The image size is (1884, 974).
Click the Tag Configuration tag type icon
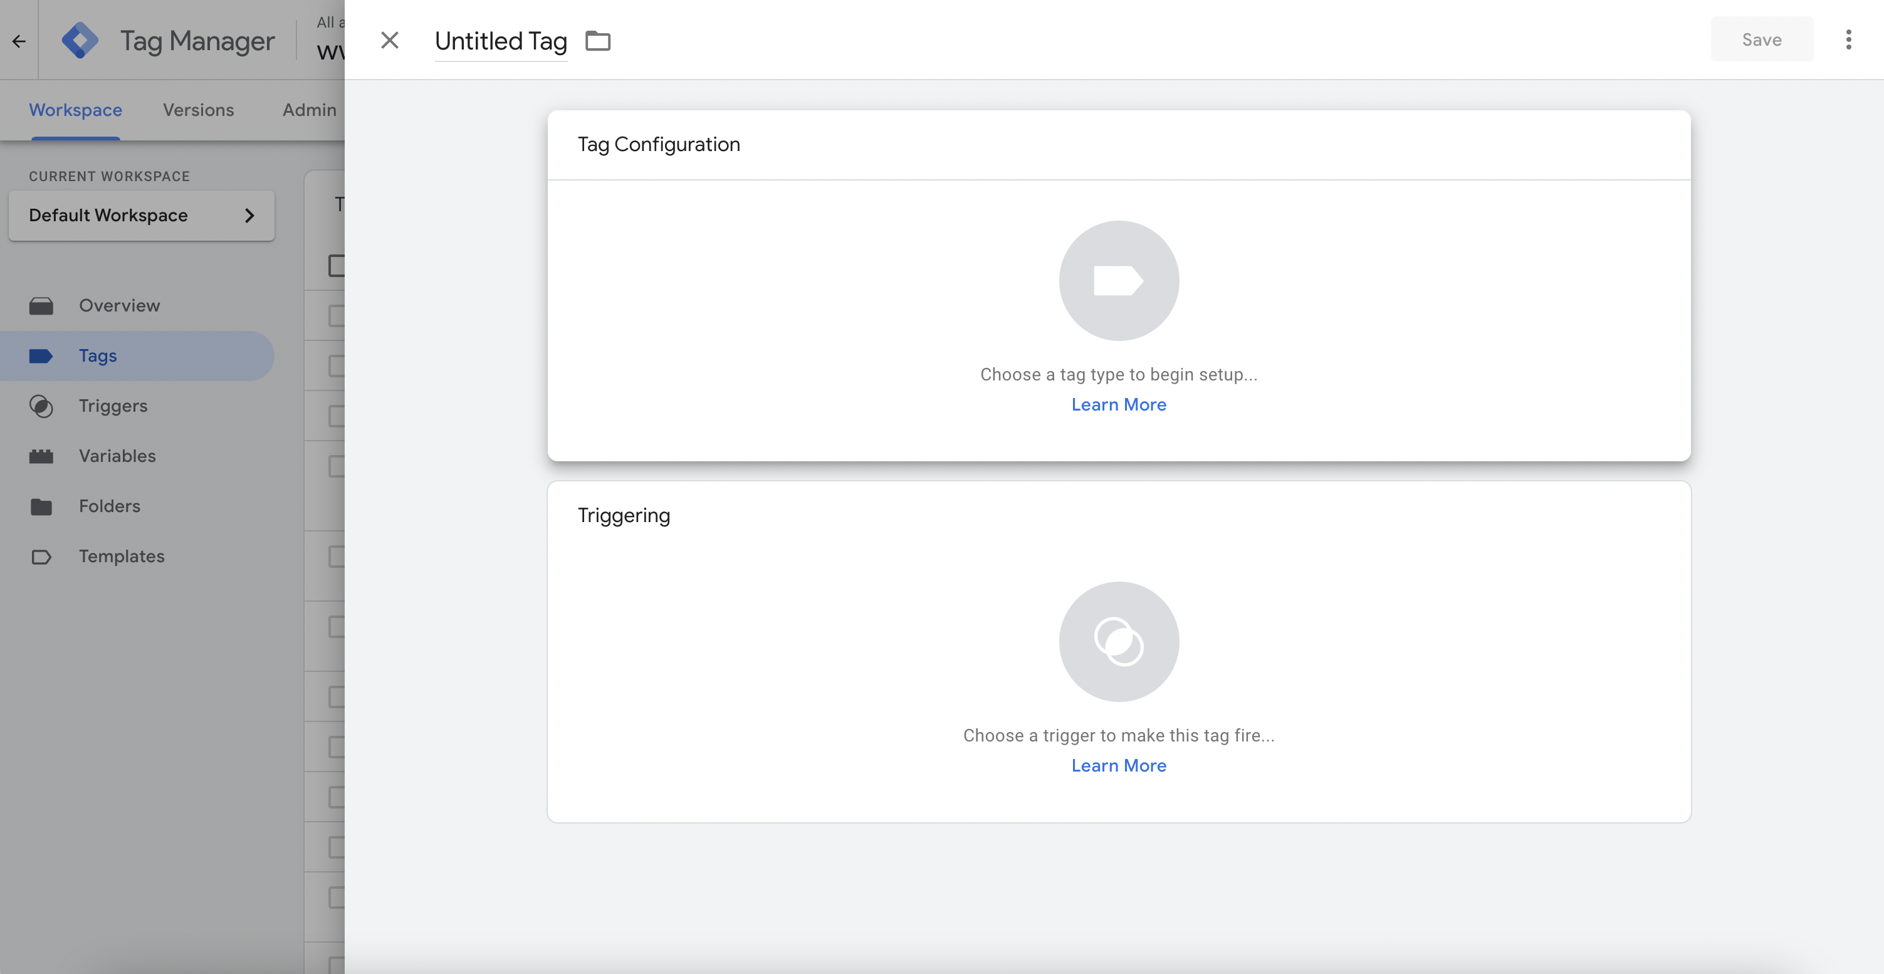coord(1118,281)
